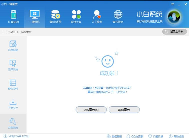The height and width of the screenshot is (138, 189).
Task: Click 主菜单 in the breadcrumb
Action: pyautogui.click(x=11, y=32)
